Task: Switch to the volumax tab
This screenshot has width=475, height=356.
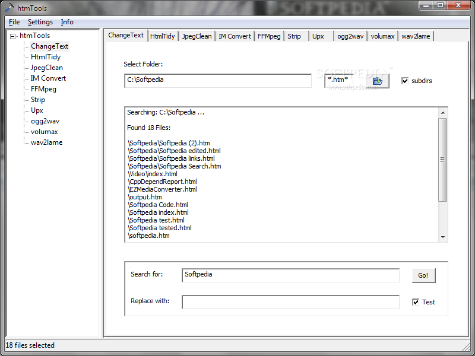Action: coord(382,36)
